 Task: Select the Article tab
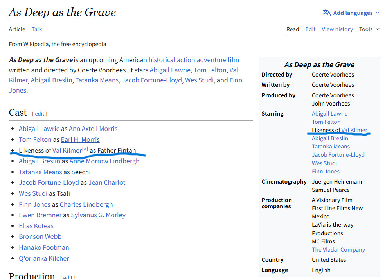(x=17, y=29)
